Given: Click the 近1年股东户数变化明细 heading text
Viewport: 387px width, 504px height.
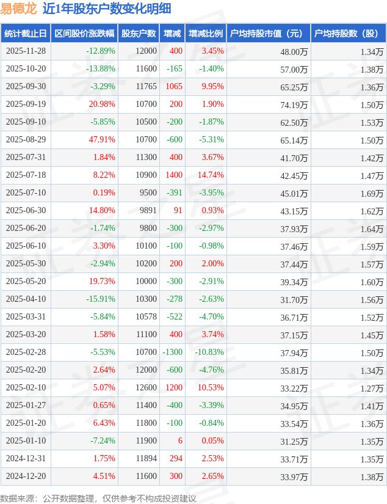Looking at the screenshot, I should tap(106, 9).
